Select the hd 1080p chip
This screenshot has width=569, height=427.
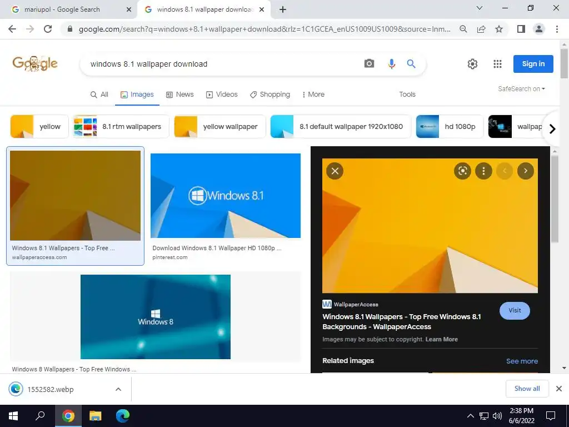coord(450,126)
